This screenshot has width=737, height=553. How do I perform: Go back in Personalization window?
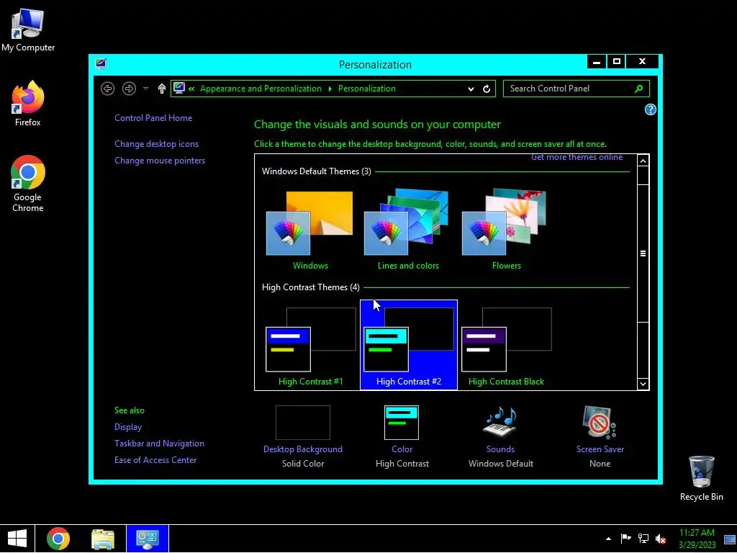(x=108, y=89)
